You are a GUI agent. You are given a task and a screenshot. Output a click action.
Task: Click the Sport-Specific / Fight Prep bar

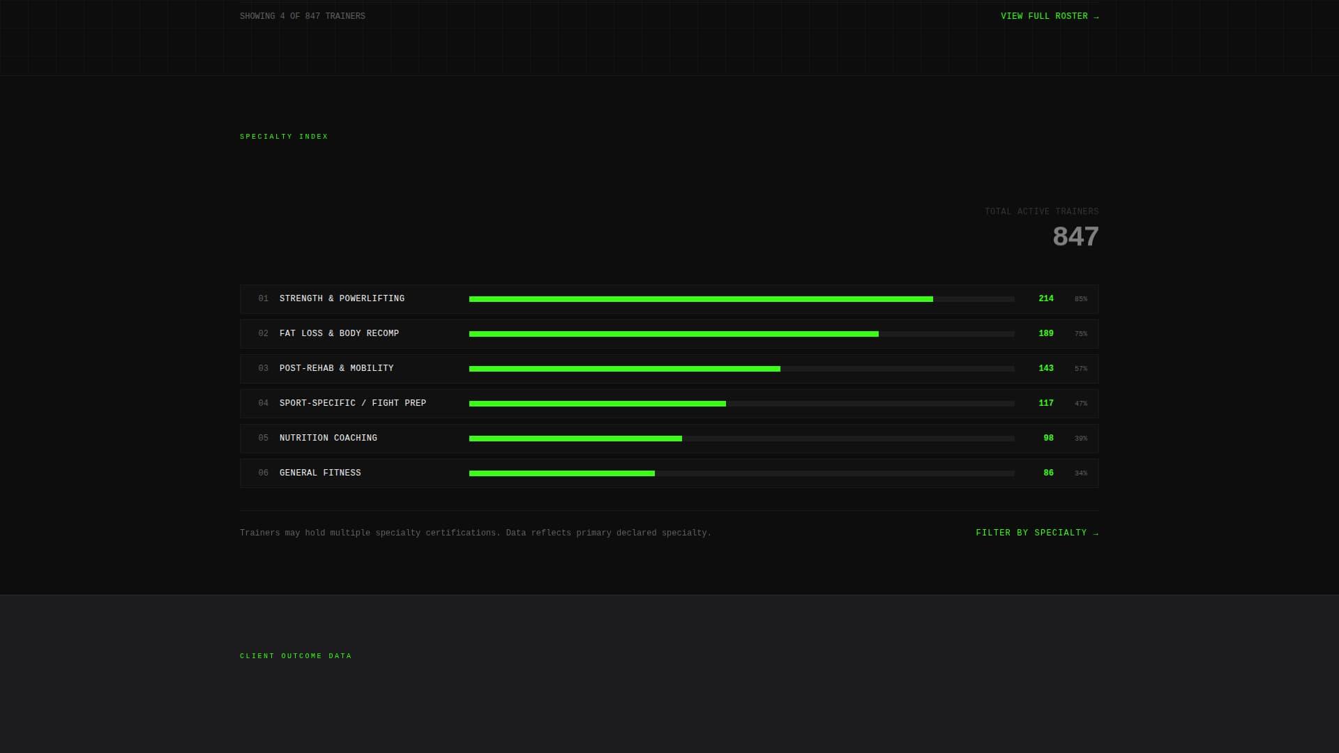(741, 404)
